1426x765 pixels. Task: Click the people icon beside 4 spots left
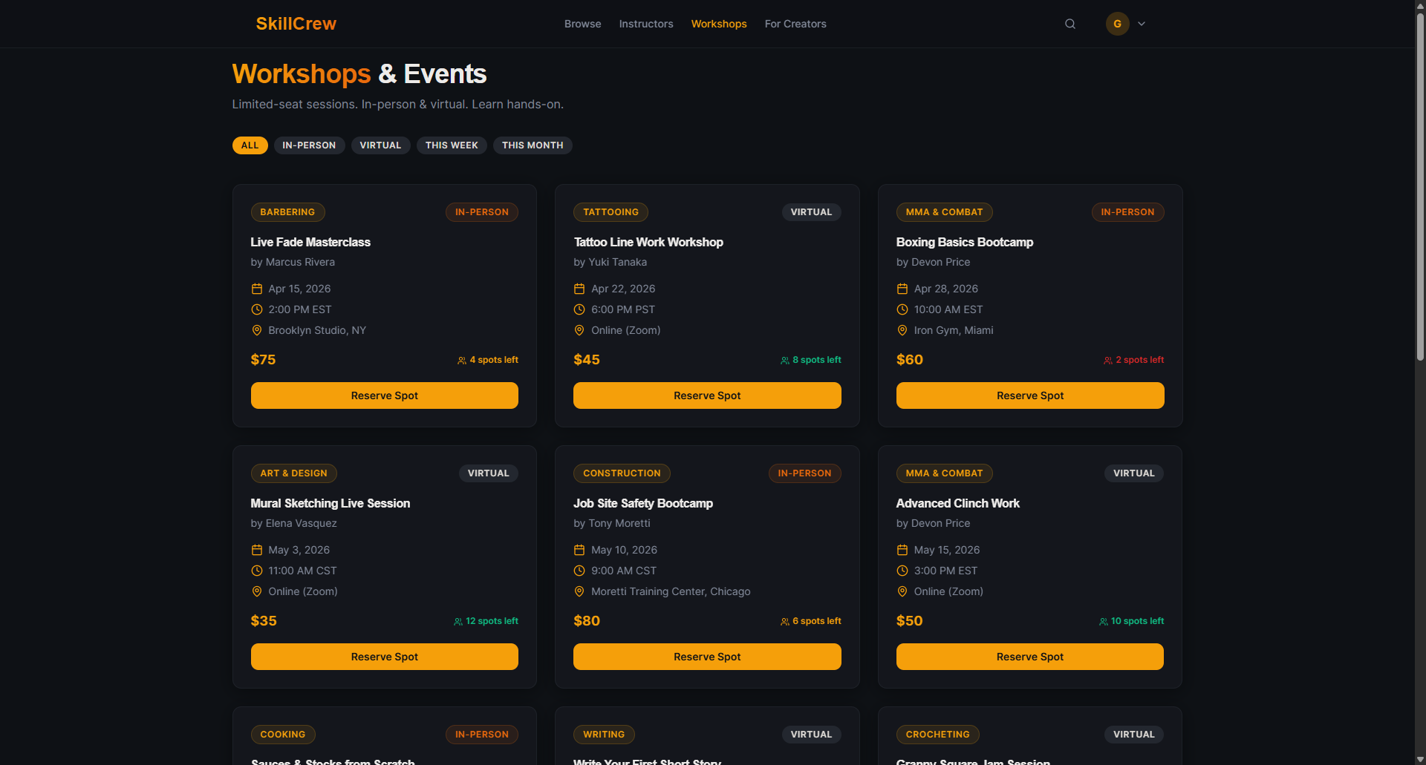pyautogui.click(x=462, y=361)
